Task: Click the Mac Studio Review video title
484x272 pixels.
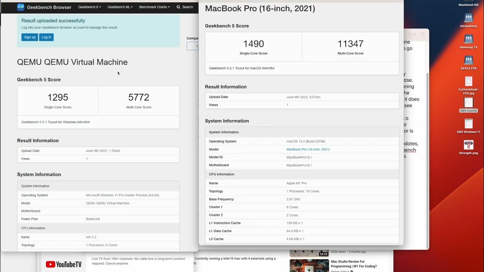Action: 354,264
